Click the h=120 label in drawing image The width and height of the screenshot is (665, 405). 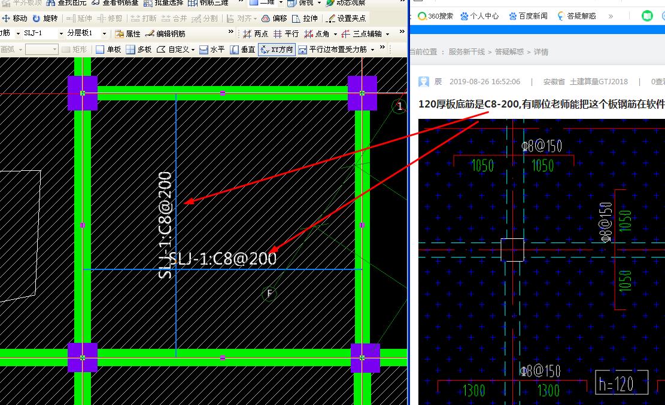(622, 382)
